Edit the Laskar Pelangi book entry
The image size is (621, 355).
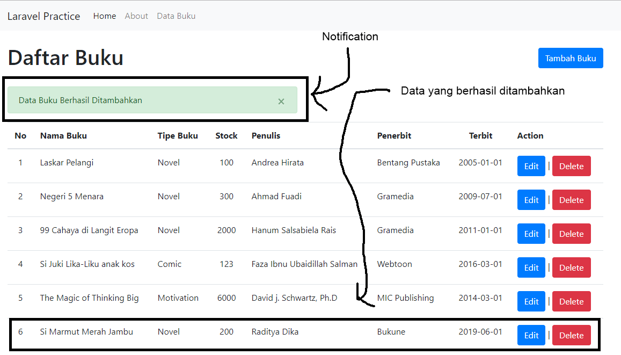pos(531,166)
